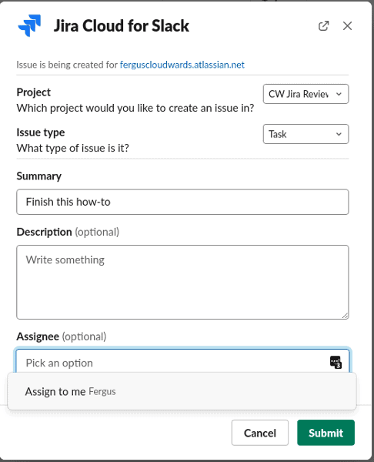The image size is (374, 462).
Task: Click the extension icon inside Assignee field
Action: coord(336,362)
